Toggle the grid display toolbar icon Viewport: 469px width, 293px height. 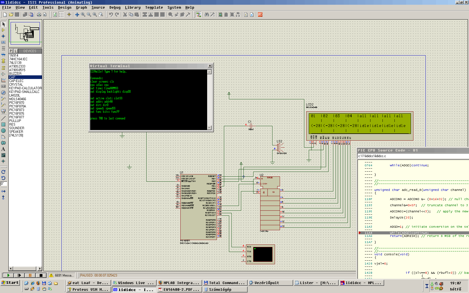[61, 15]
